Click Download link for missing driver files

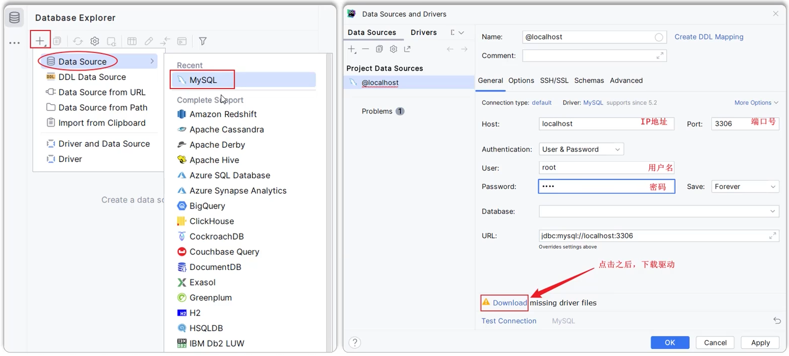[509, 303]
